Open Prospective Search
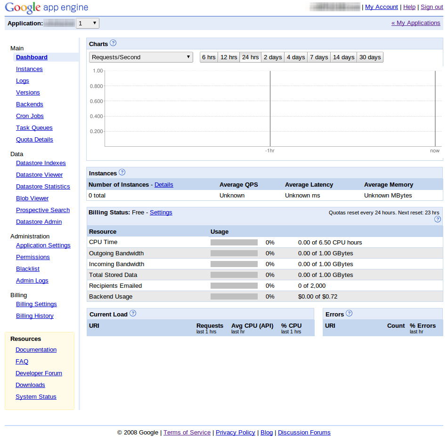This screenshot has height=442, width=448. [43, 210]
